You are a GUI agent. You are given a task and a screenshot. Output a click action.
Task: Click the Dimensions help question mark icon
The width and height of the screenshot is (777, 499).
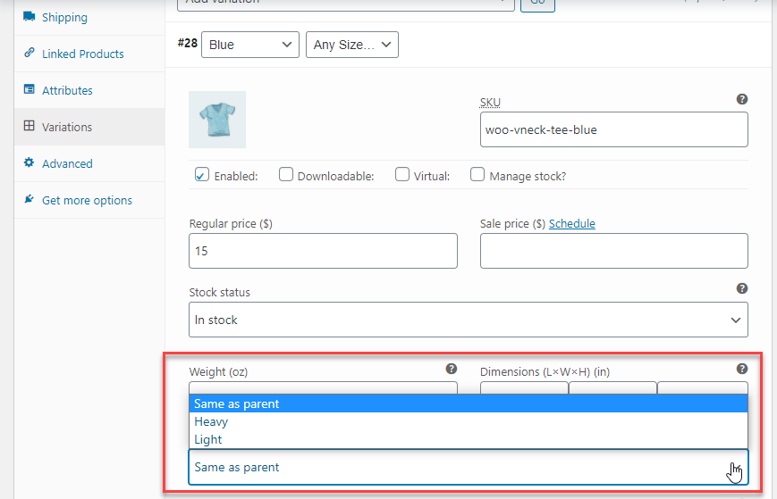742,369
